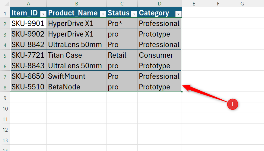This screenshot has height=151, width=264.
Task: Select cell SKU-8842
Action: click(x=28, y=44)
